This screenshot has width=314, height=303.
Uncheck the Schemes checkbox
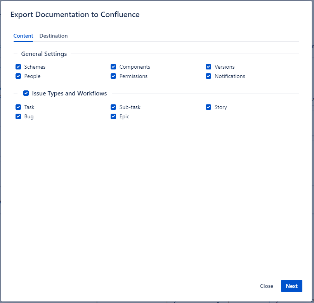click(18, 67)
